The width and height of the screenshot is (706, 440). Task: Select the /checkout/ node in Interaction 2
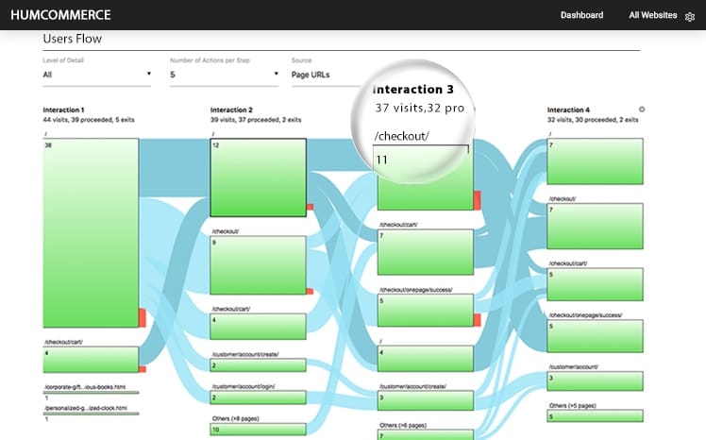[x=258, y=265]
